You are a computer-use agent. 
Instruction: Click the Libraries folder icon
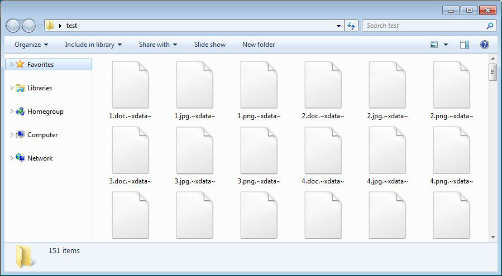[20, 88]
